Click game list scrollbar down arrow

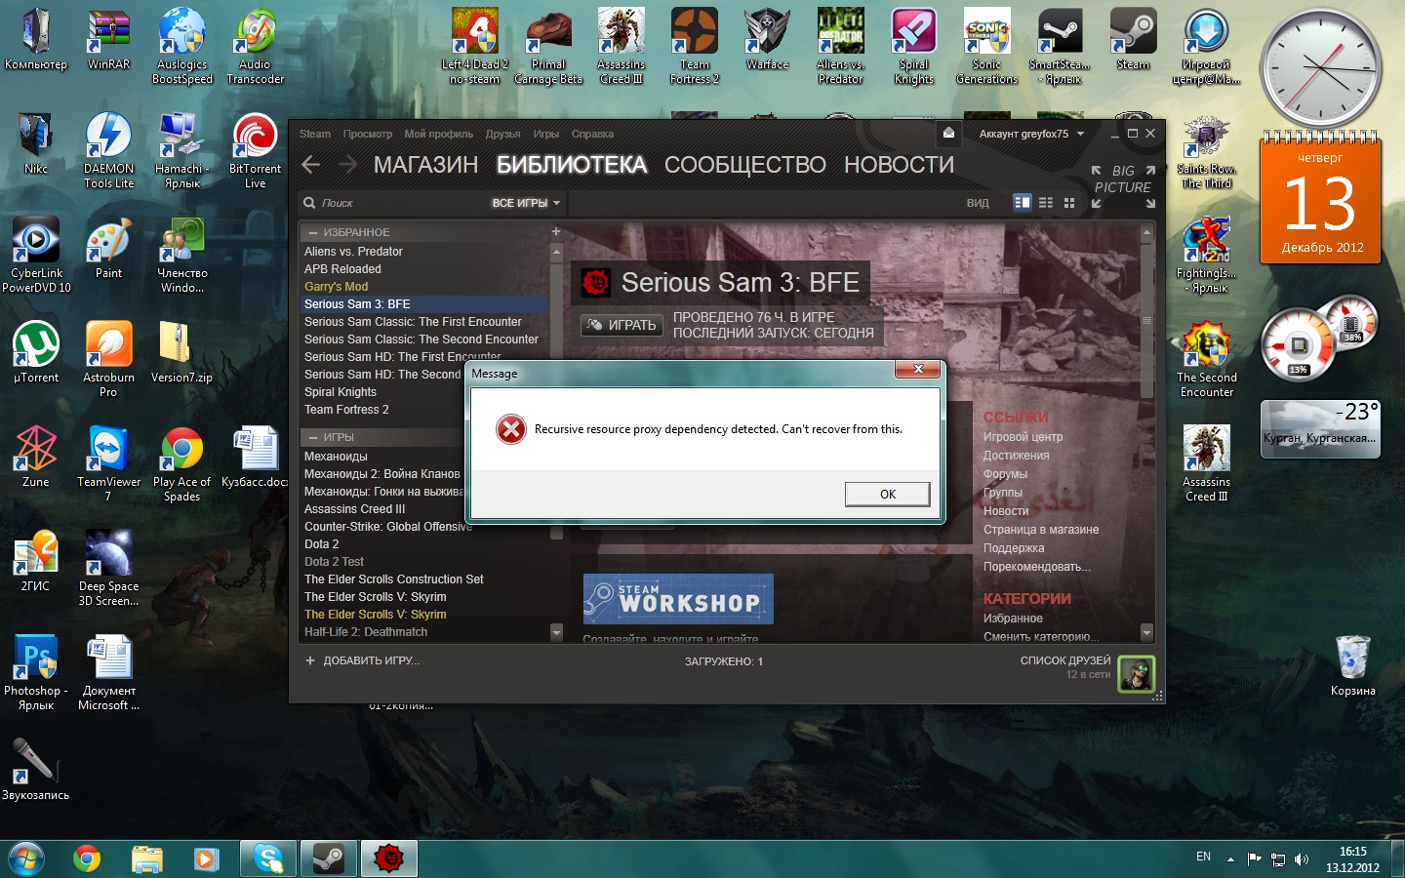coord(556,632)
